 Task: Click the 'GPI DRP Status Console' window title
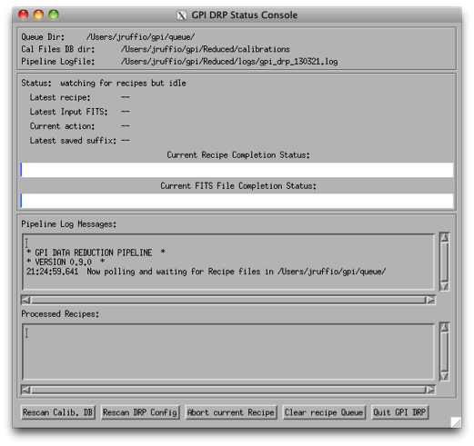coord(245,15)
